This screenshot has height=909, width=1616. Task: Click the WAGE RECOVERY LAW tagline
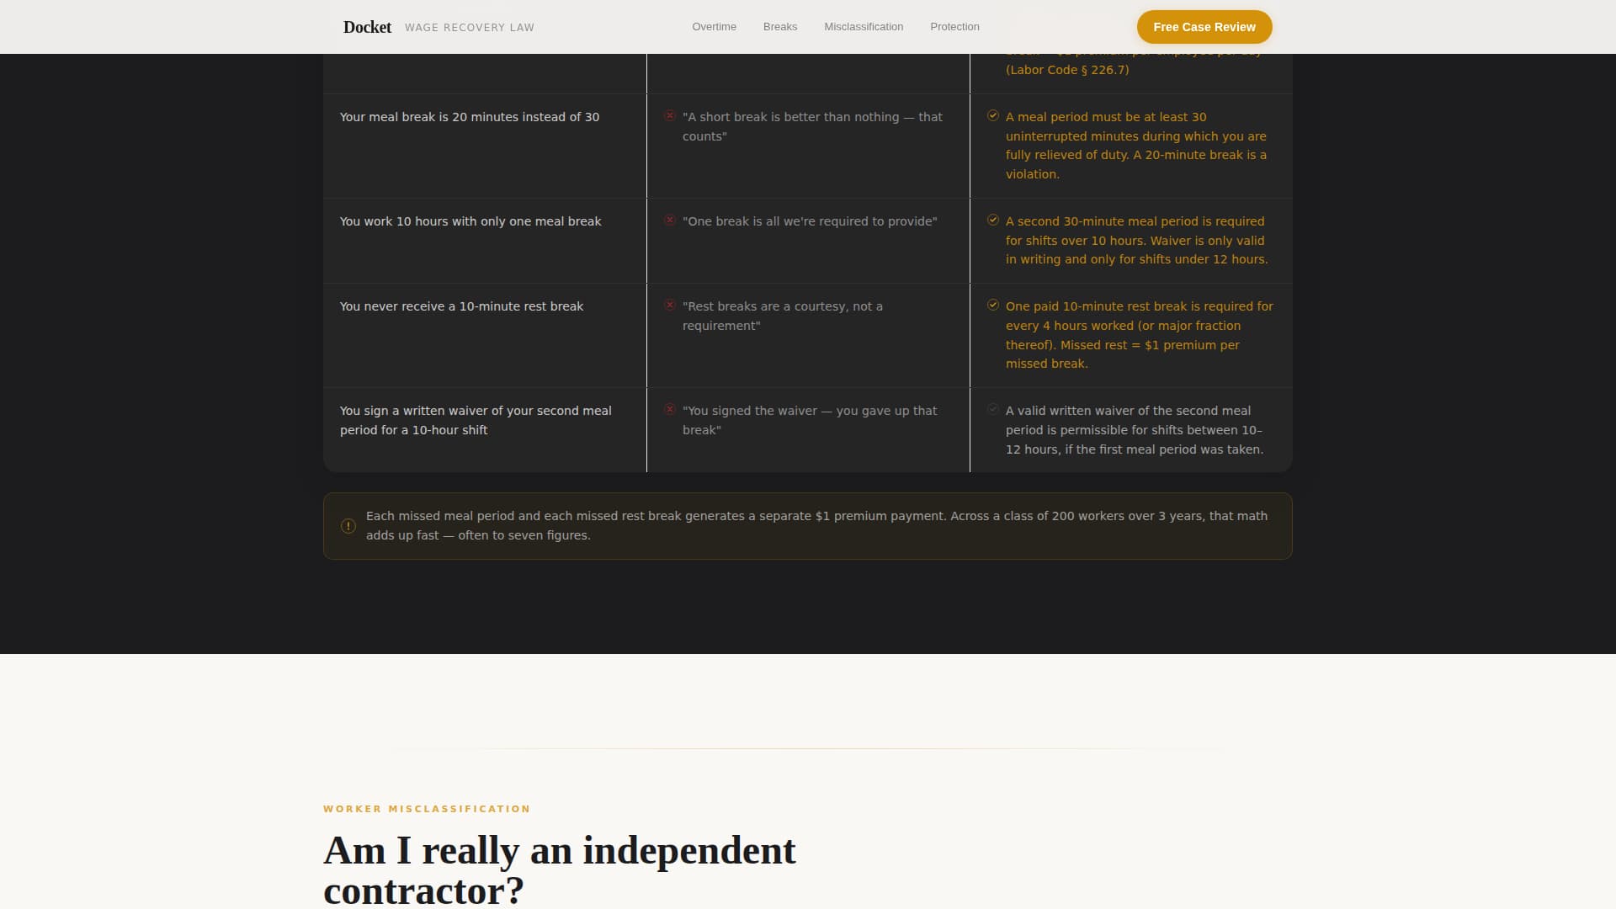pyautogui.click(x=469, y=27)
